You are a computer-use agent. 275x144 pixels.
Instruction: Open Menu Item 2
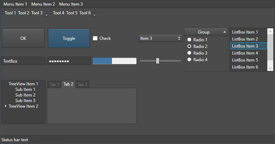(43, 4)
